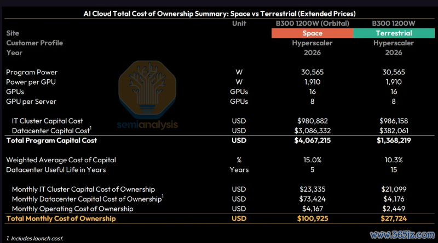438x243 pixels.
Task: Click the $3,086,332 datacenter cost value
Action: coord(312,131)
